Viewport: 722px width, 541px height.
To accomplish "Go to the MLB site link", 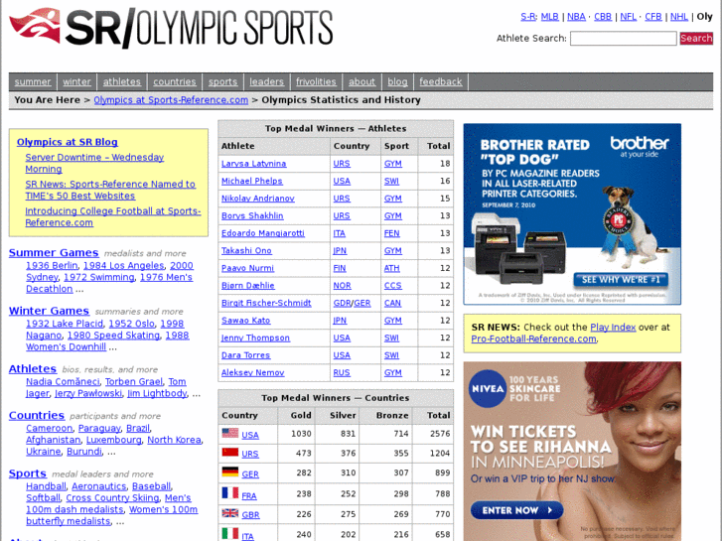I will (x=550, y=17).
